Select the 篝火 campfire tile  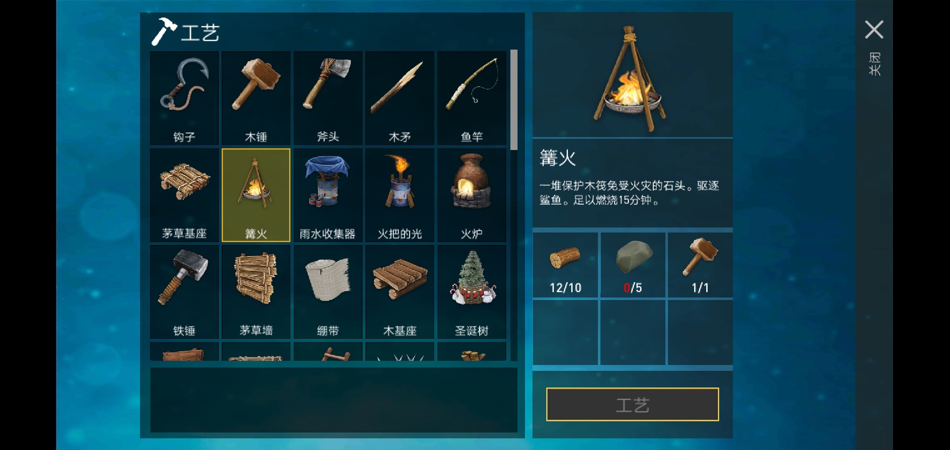[x=256, y=195]
